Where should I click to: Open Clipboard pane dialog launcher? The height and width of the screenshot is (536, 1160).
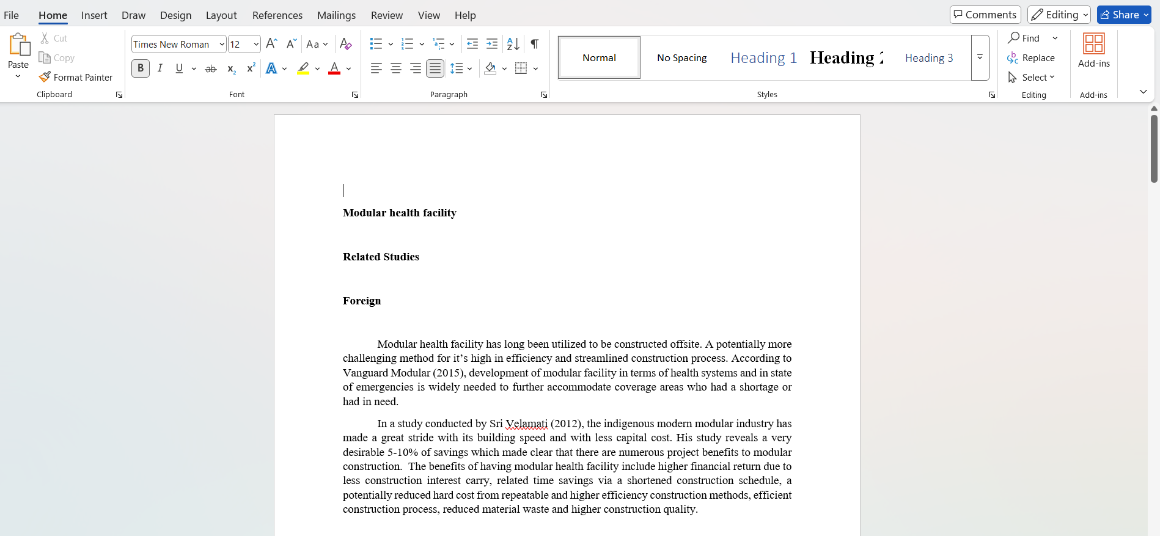click(119, 95)
